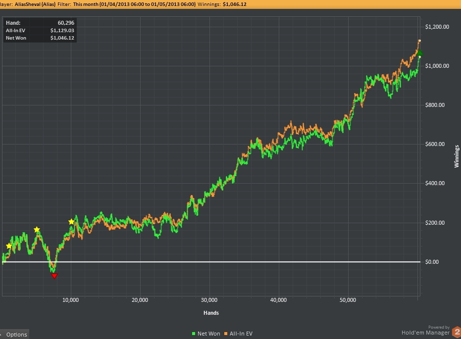Click the Net Won value in info box
Image resolution: width=461 pixels, height=339 pixels.
tap(62, 38)
